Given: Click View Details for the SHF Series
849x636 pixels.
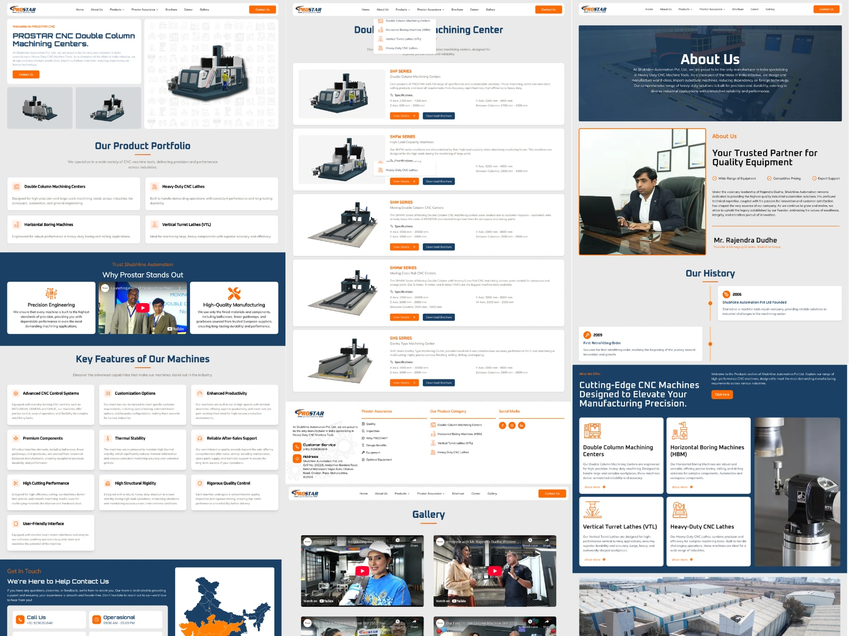Looking at the screenshot, I should (404, 116).
